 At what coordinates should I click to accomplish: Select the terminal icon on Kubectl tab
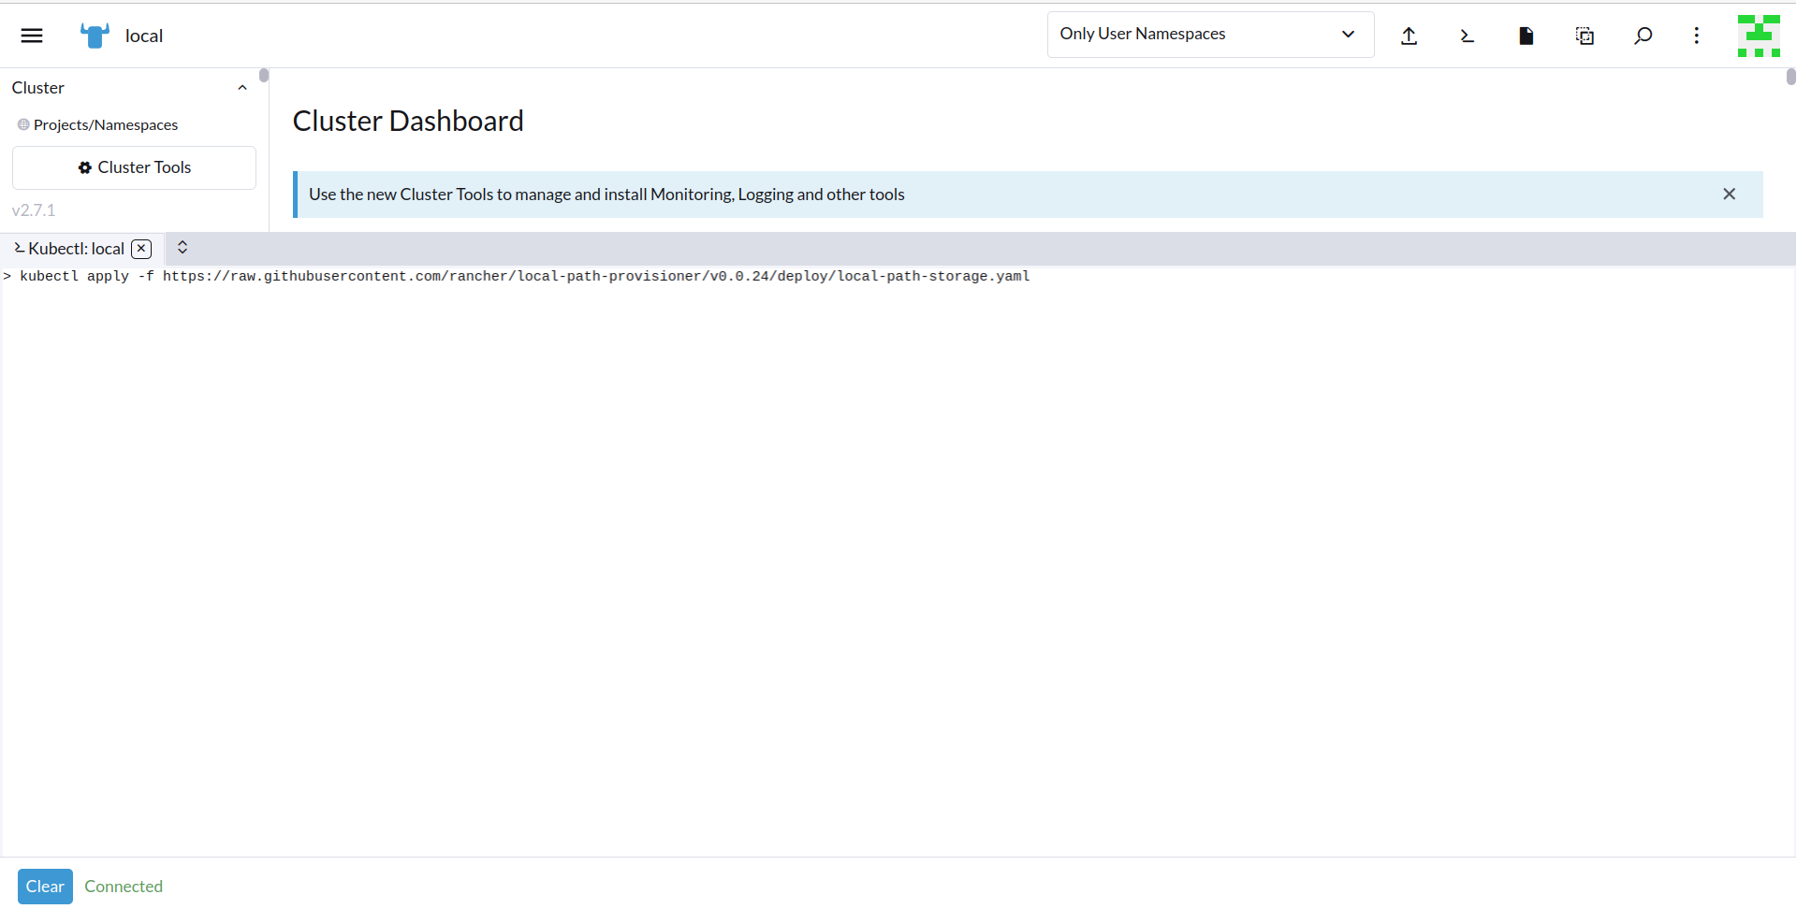(x=19, y=248)
